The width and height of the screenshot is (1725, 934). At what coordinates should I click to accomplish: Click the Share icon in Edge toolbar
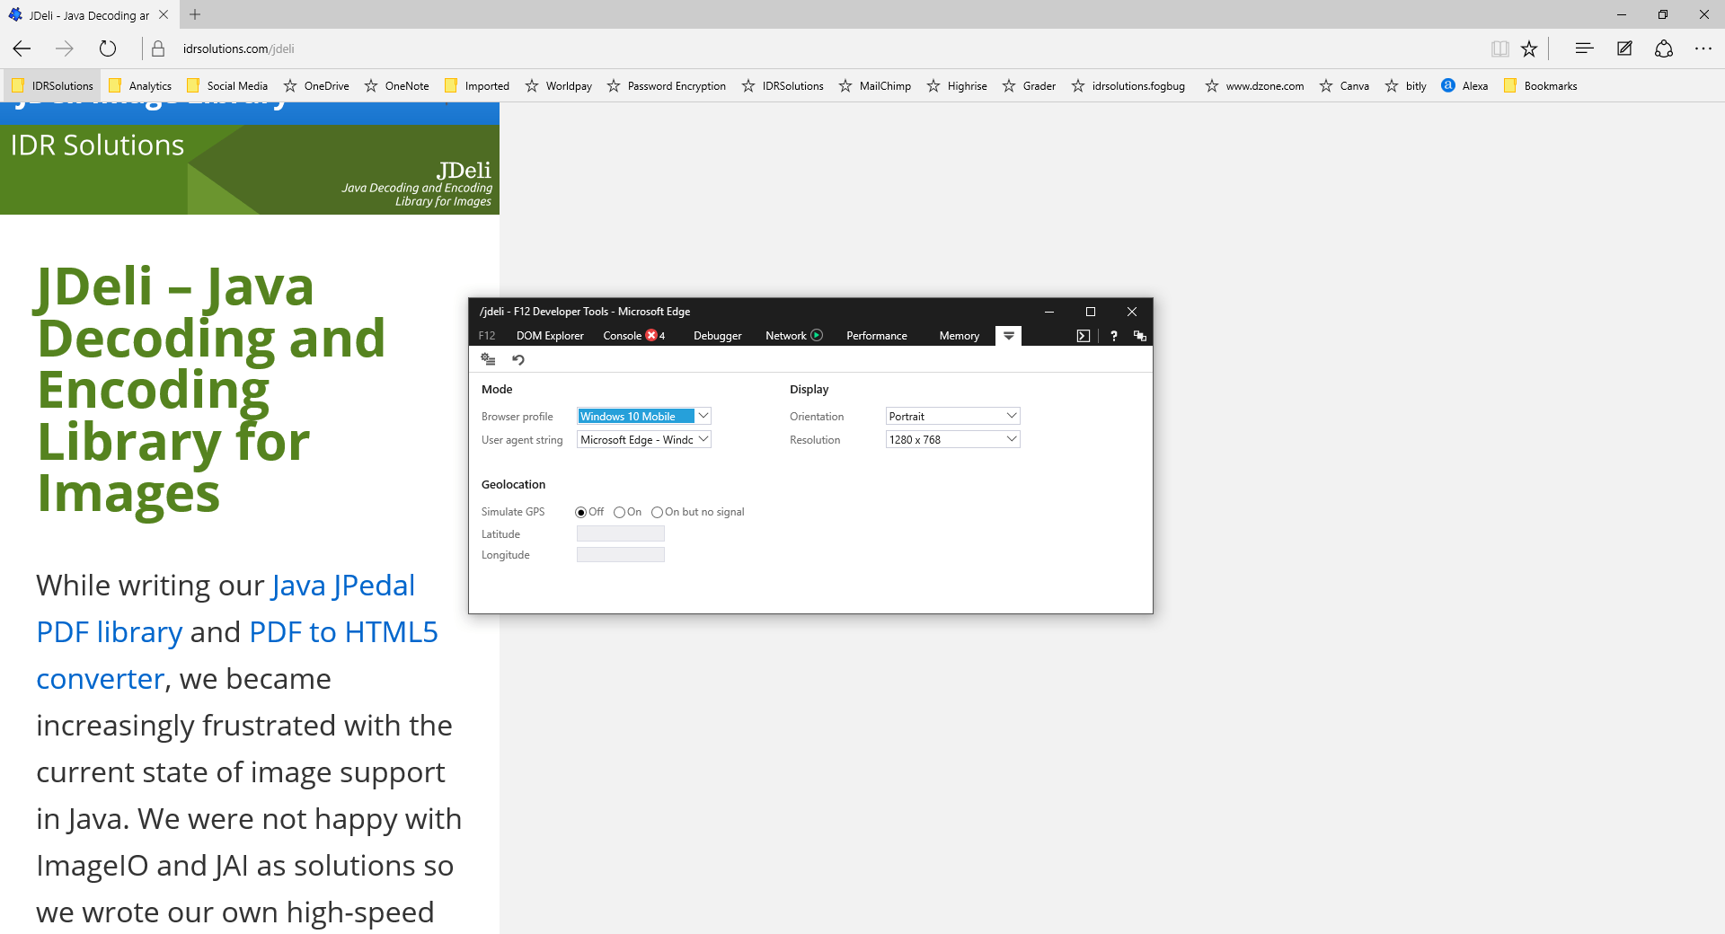pos(1663,48)
